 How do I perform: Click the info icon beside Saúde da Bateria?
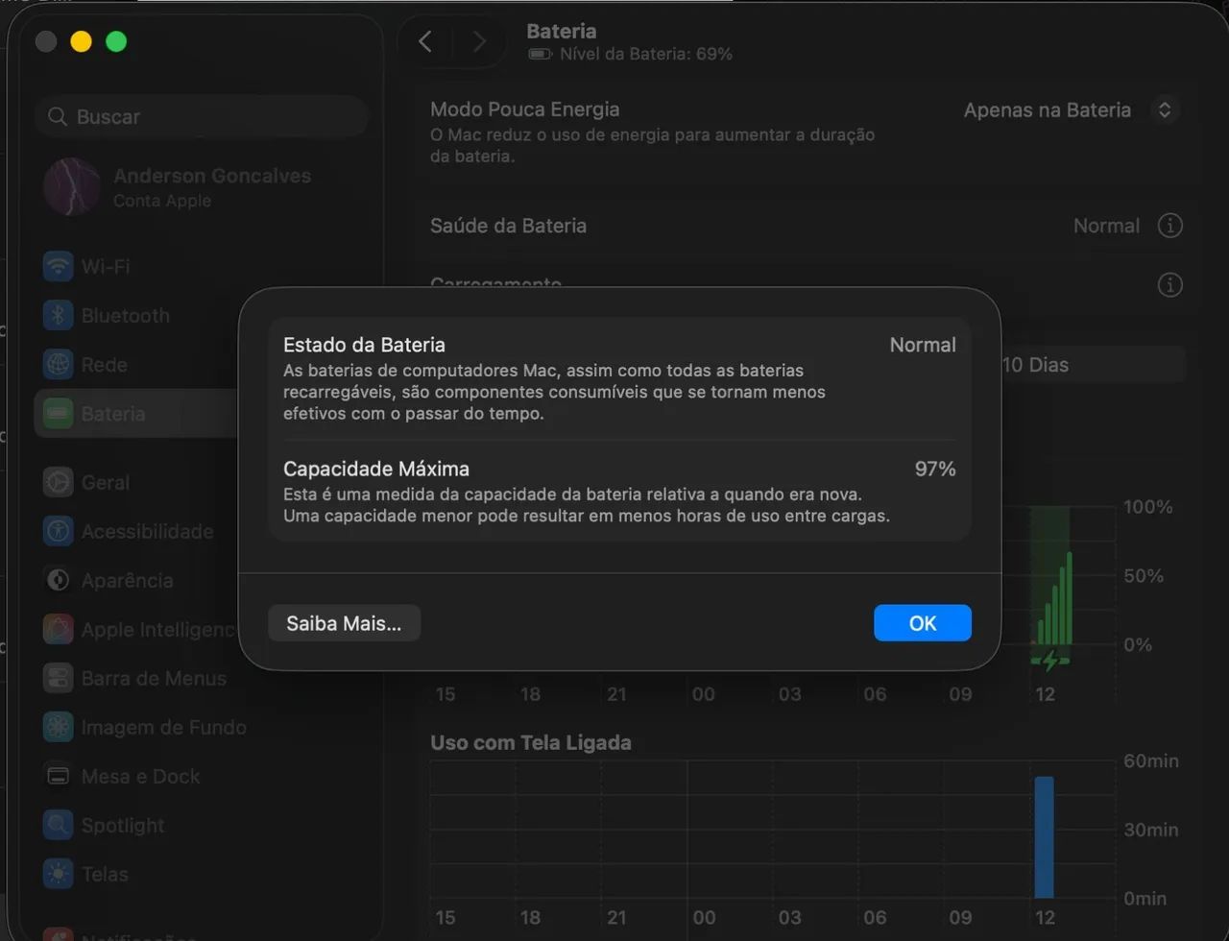[x=1169, y=226]
